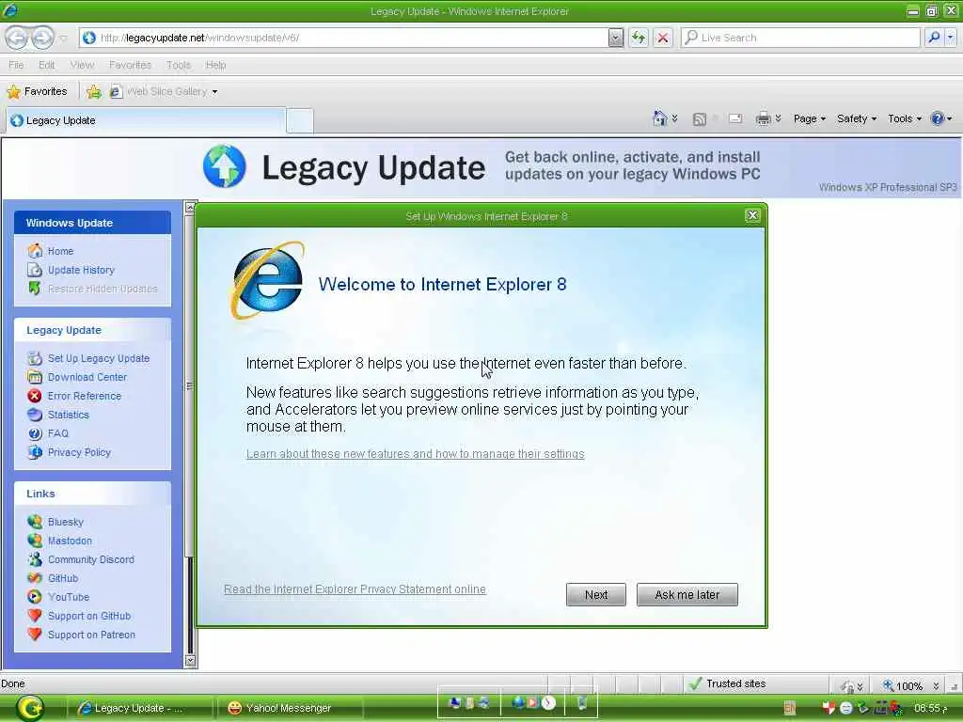
Task: Click the sidebar scroll down arrow
Action: point(190,661)
